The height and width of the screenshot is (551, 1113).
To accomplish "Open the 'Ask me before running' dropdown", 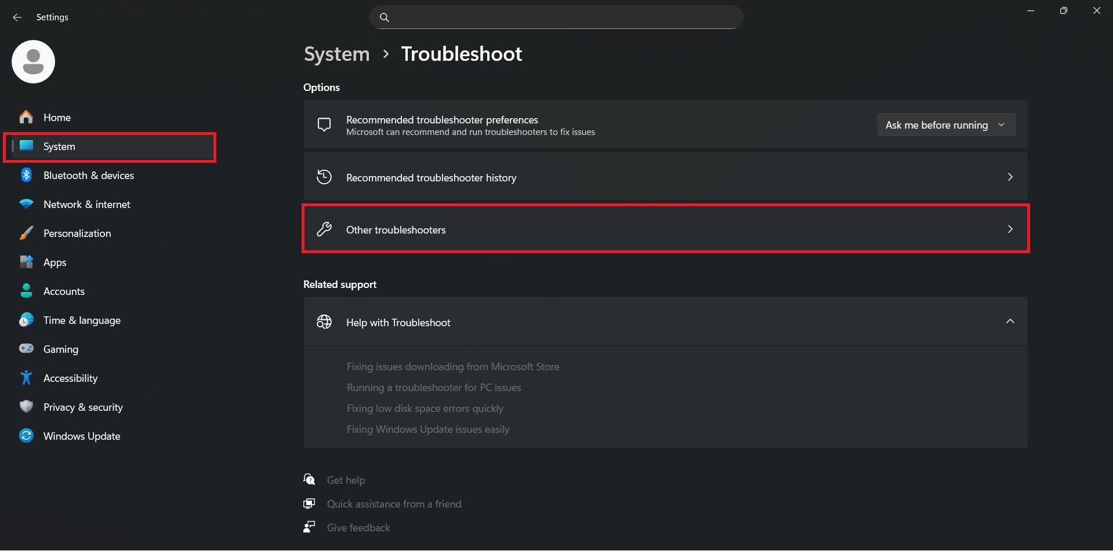I will coord(945,125).
